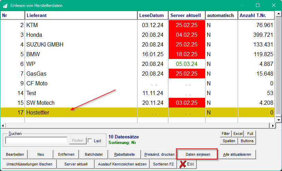This screenshot has height=171, width=282.
Task: Click the Anzahl T.Nr. column header
Action: click(x=256, y=16)
